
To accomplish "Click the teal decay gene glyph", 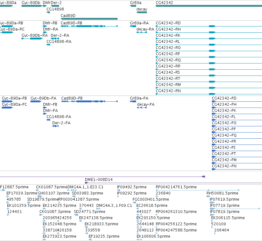I will tap(142, 12).
